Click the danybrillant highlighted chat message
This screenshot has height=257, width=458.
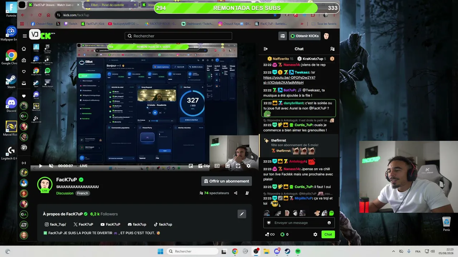(x=299, y=108)
